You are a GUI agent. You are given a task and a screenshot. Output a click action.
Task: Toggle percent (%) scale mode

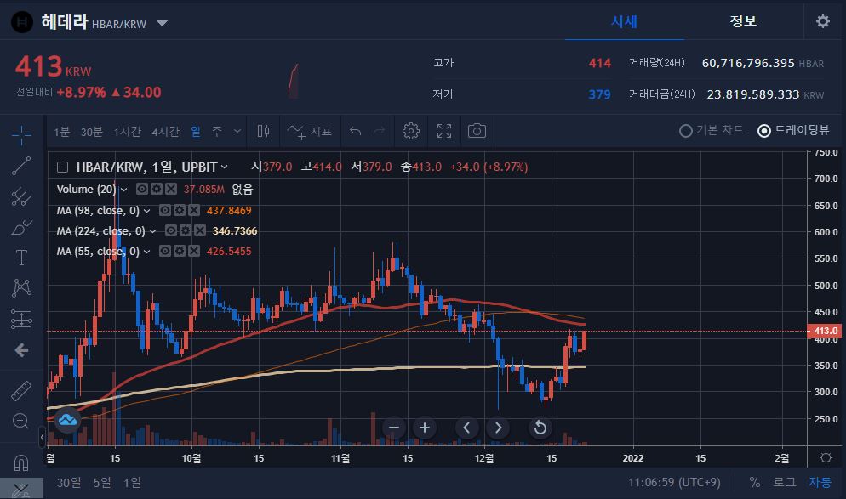point(754,482)
